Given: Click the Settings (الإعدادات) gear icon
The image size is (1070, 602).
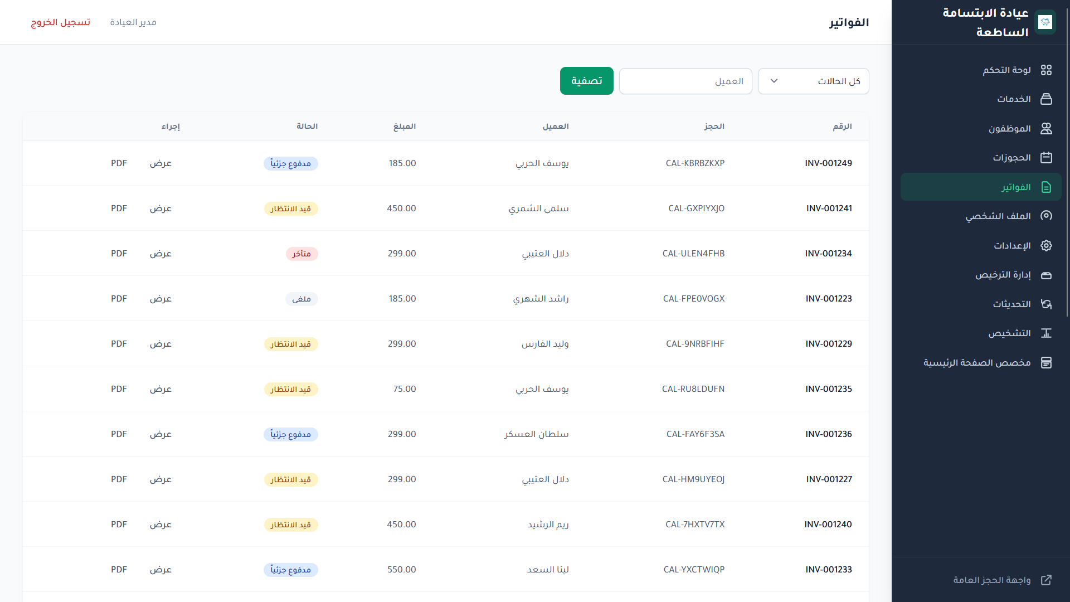Looking at the screenshot, I should click(x=1046, y=246).
